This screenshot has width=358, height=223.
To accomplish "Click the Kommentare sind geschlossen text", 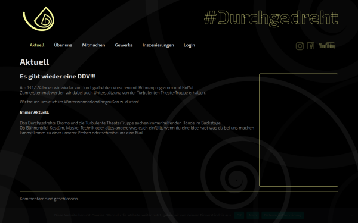I will [49, 199].
